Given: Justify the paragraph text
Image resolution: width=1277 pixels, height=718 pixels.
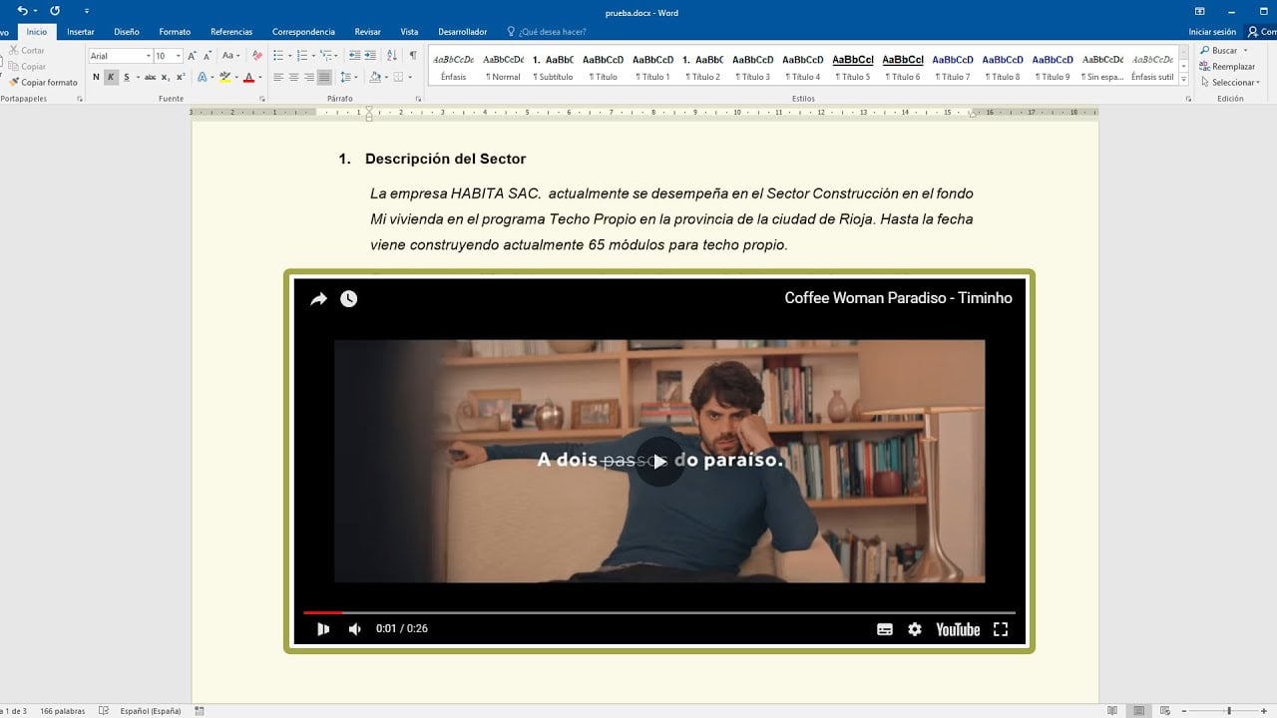Looking at the screenshot, I should point(324,77).
